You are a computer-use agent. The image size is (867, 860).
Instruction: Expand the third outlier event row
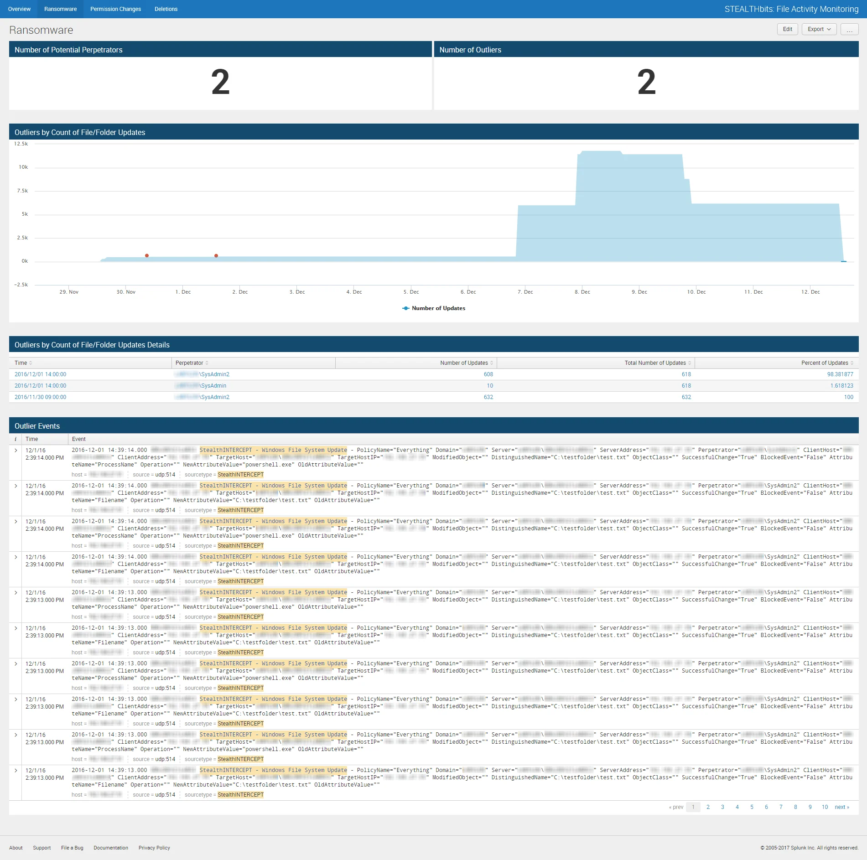tap(16, 522)
